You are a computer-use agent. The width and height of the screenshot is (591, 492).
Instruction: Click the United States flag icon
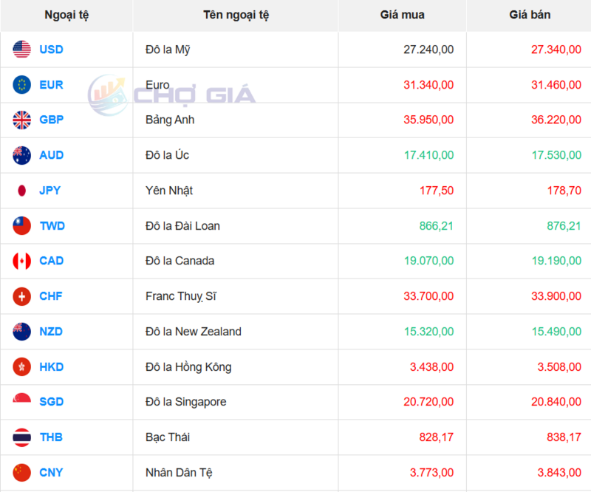click(21, 49)
